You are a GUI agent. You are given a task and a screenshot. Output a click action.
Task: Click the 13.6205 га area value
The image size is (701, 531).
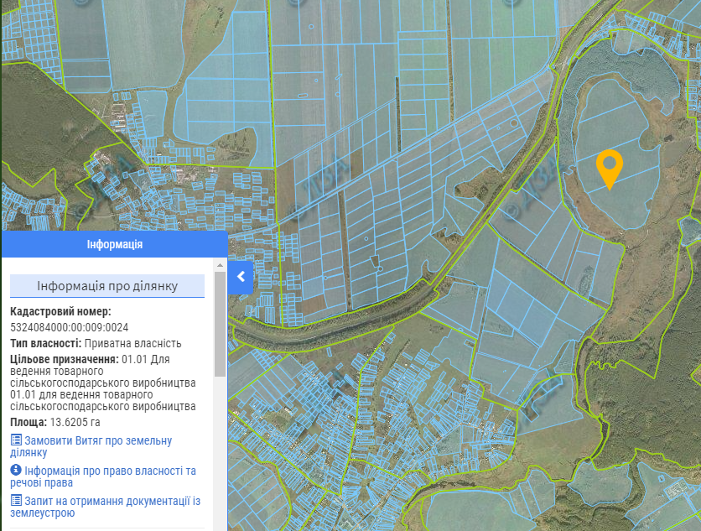tap(75, 422)
